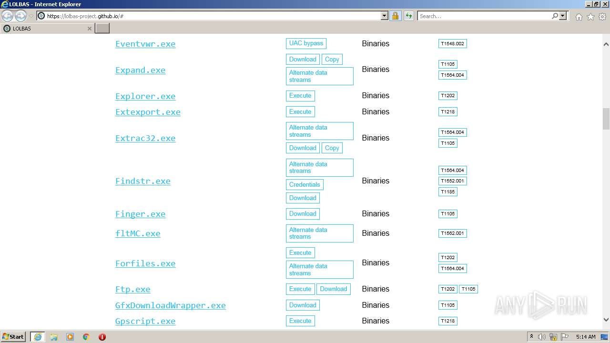The height and width of the screenshot is (343, 610).
Task: Select Download tag in Ftp.exe row
Action: (334, 289)
